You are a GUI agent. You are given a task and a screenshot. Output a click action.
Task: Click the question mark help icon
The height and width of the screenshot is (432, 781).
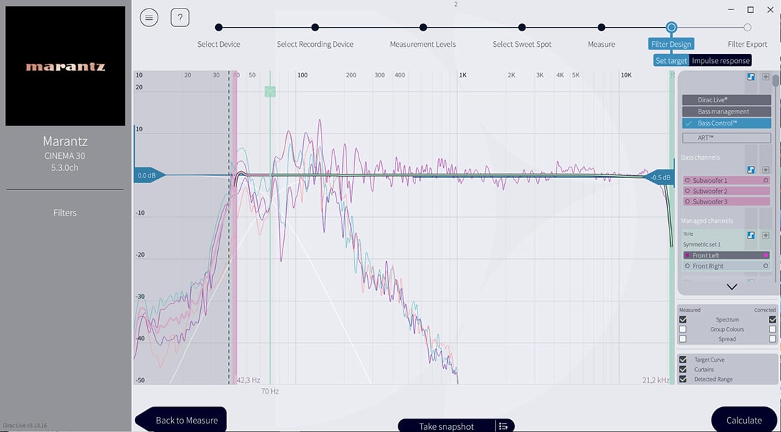coord(180,18)
